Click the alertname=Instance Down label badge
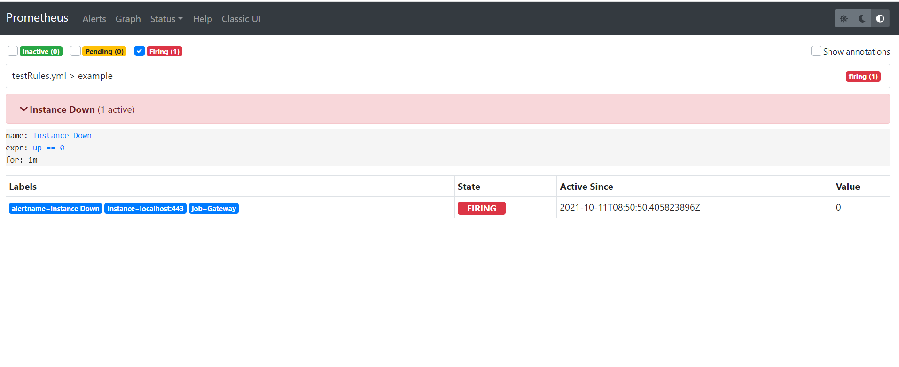Image resolution: width=899 pixels, height=367 pixels. tap(55, 209)
